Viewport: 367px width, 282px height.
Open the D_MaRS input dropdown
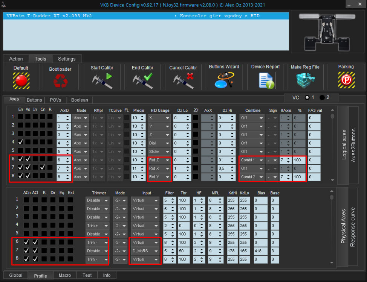point(145,251)
